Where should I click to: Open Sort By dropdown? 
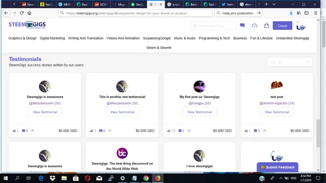290,62
